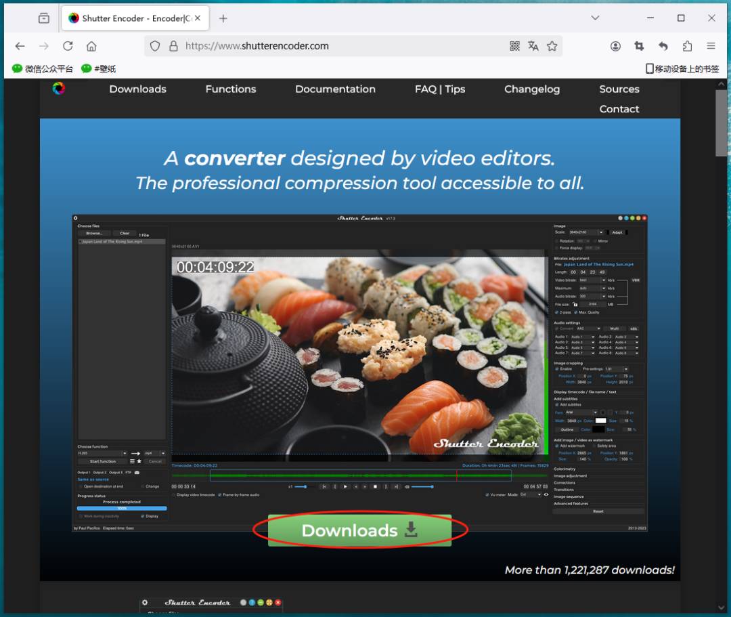The image size is (731, 617).
Task: Open the Sources navigation item
Action: coord(619,89)
